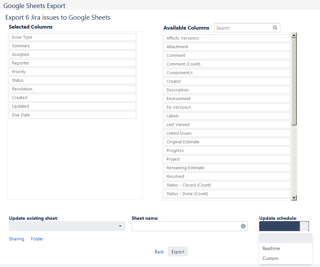Click the scrollbar up arrow
Image resolution: width=320 pixels, height=267 pixels.
point(294,35)
